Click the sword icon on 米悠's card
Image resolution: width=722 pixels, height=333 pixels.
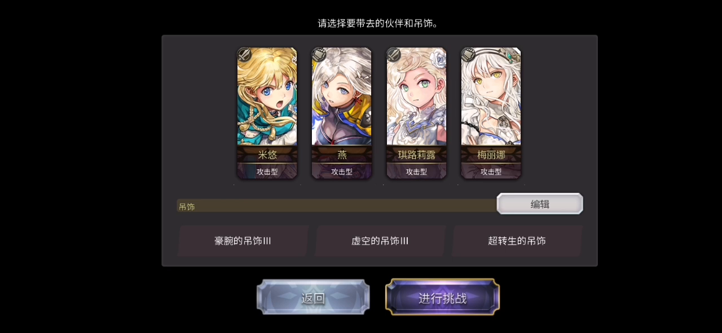(x=244, y=55)
